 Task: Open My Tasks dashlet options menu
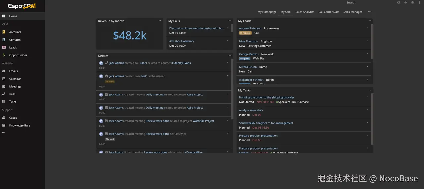point(370,90)
